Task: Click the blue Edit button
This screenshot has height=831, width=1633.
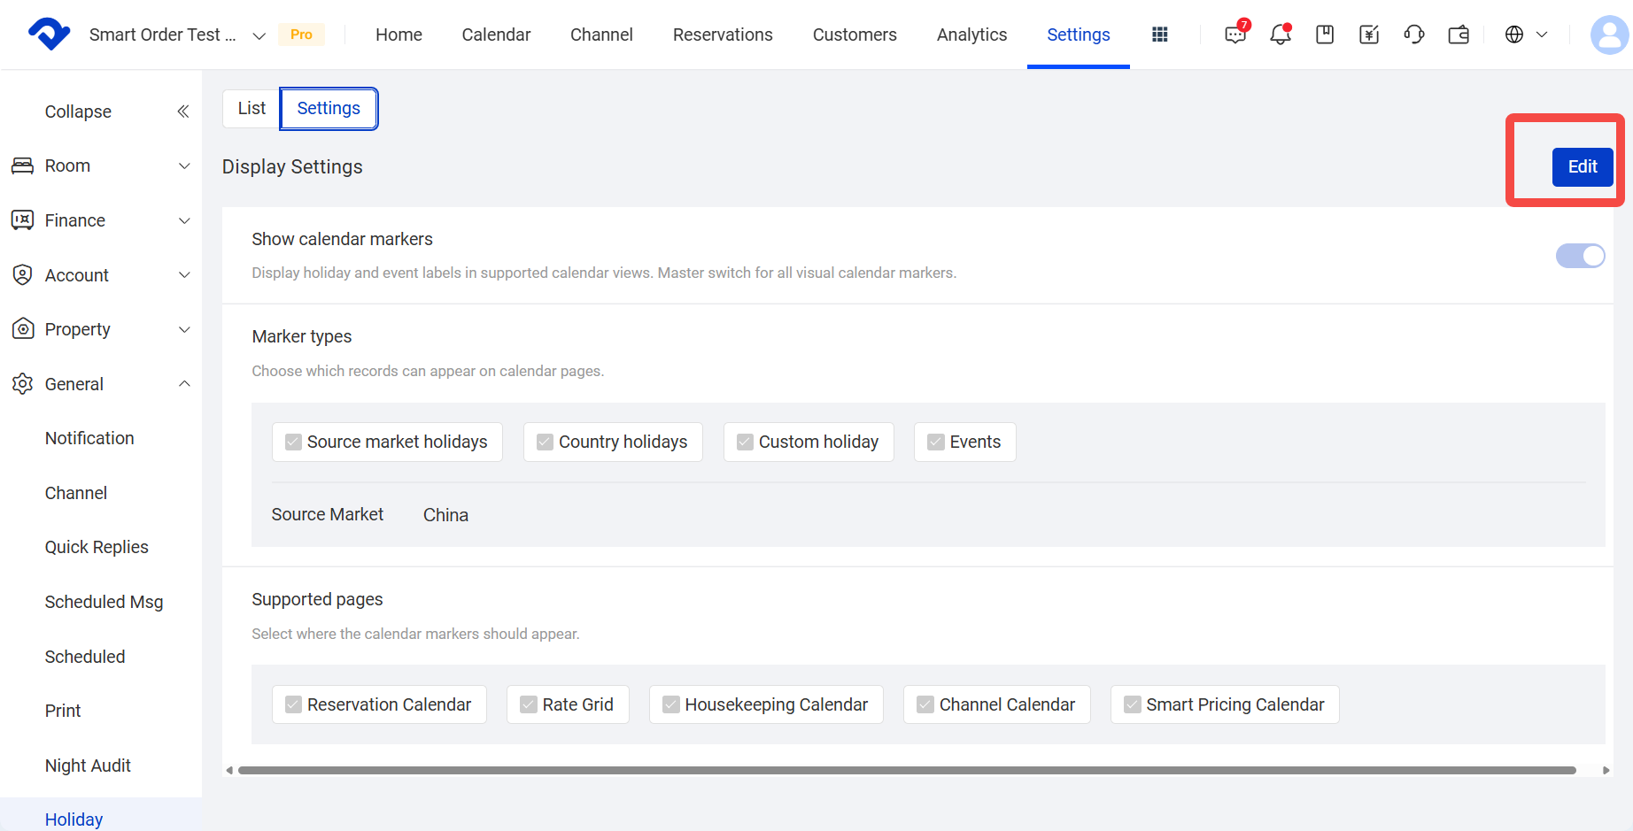Action: (x=1583, y=166)
